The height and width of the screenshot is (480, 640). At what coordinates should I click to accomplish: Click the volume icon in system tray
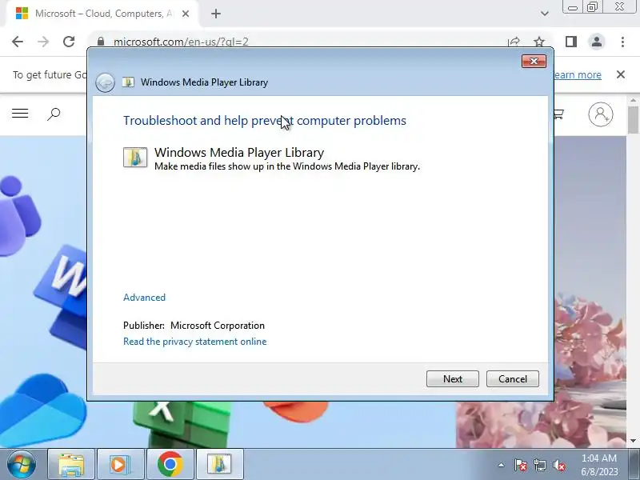pyautogui.click(x=559, y=465)
